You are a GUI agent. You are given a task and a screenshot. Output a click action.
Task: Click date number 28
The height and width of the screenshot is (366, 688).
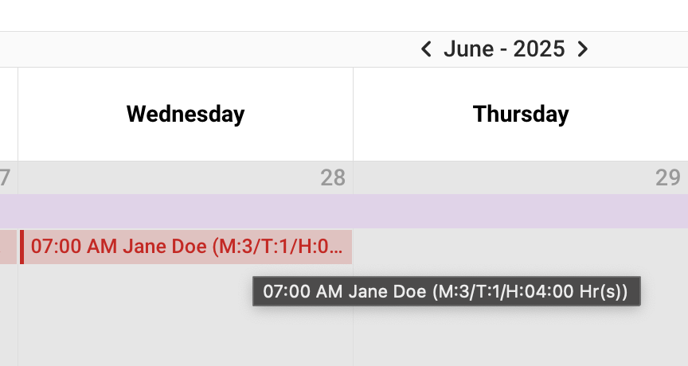(x=333, y=177)
